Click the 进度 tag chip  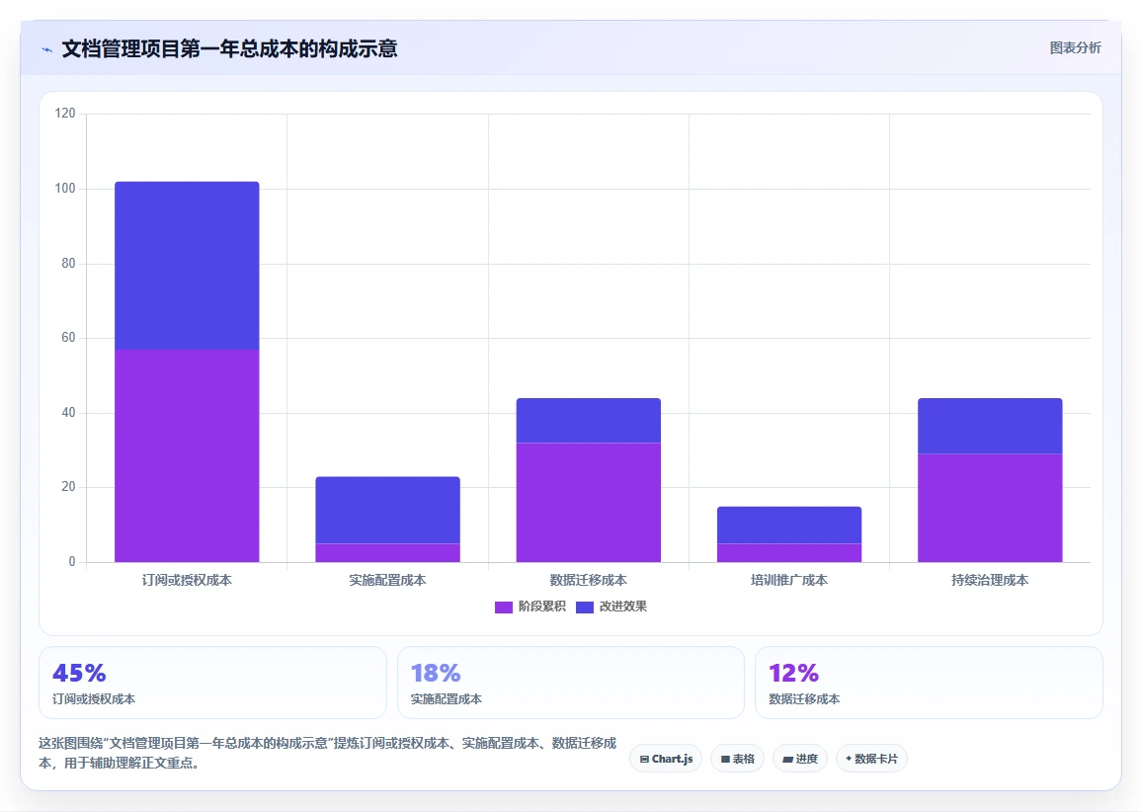pyautogui.click(x=799, y=759)
